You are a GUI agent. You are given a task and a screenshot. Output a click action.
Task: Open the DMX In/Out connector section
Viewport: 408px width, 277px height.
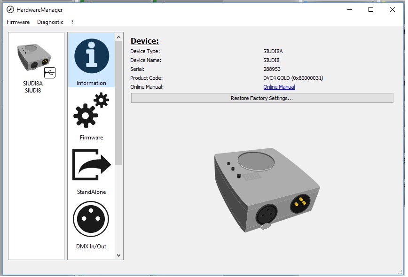pos(91,219)
